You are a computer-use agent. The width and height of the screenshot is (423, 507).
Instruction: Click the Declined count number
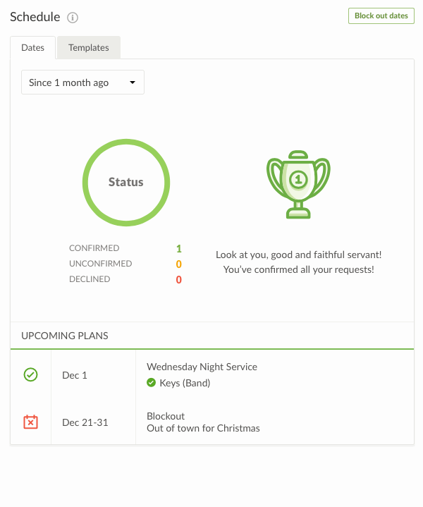179,279
